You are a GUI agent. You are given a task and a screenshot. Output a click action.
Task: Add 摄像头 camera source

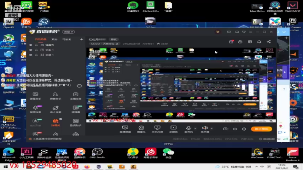[x=141, y=129]
